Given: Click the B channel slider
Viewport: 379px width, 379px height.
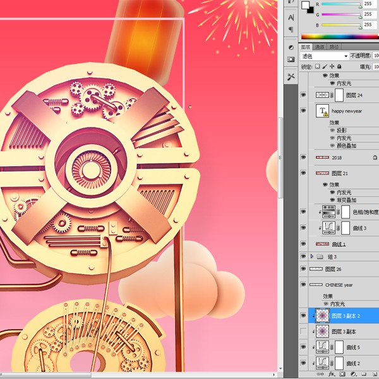Looking at the screenshot, I should 340,25.
